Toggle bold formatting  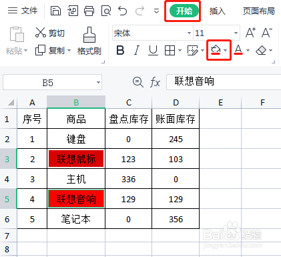point(120,50)
